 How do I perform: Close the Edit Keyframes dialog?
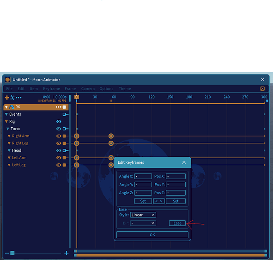[x=184, y=162]
